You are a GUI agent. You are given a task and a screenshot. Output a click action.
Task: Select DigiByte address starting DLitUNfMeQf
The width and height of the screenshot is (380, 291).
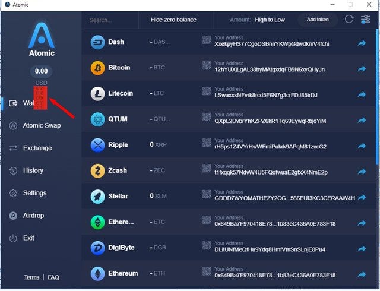[270, 249]
